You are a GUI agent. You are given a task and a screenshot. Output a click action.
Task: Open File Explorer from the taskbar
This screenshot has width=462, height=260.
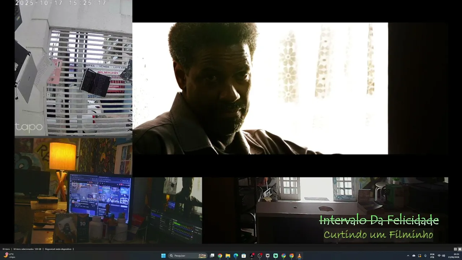tap(228, 256)
